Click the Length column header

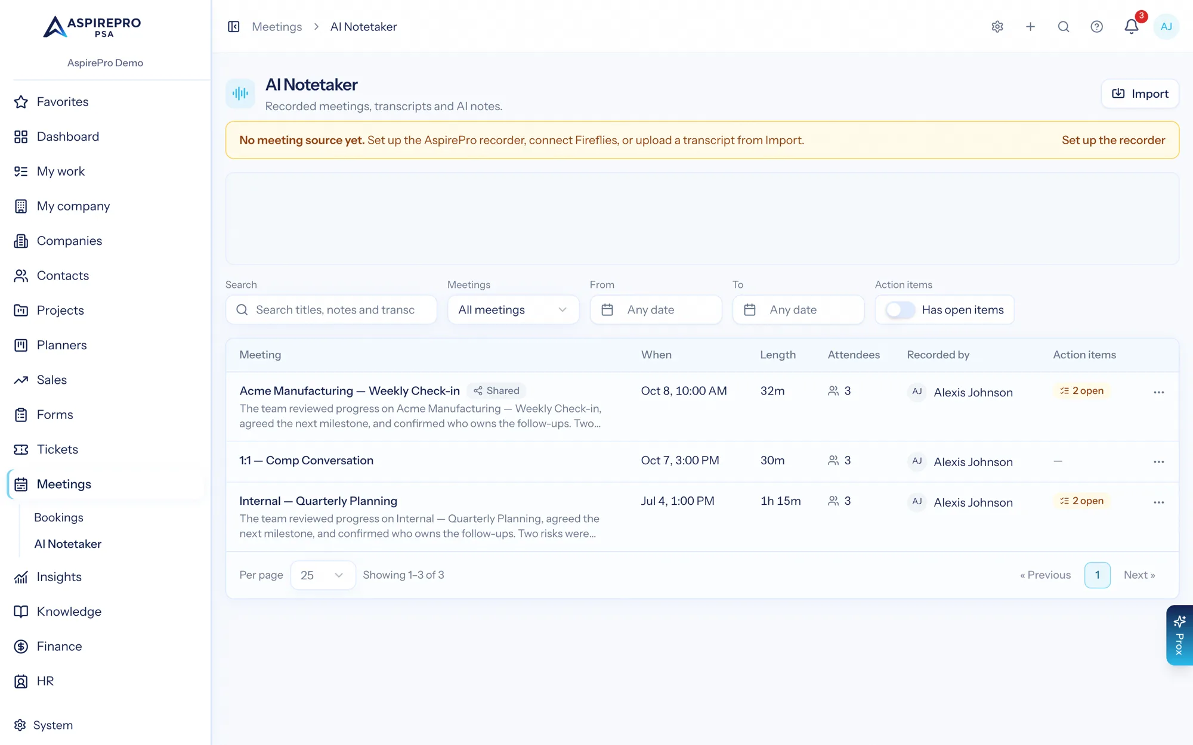(777, 355)
